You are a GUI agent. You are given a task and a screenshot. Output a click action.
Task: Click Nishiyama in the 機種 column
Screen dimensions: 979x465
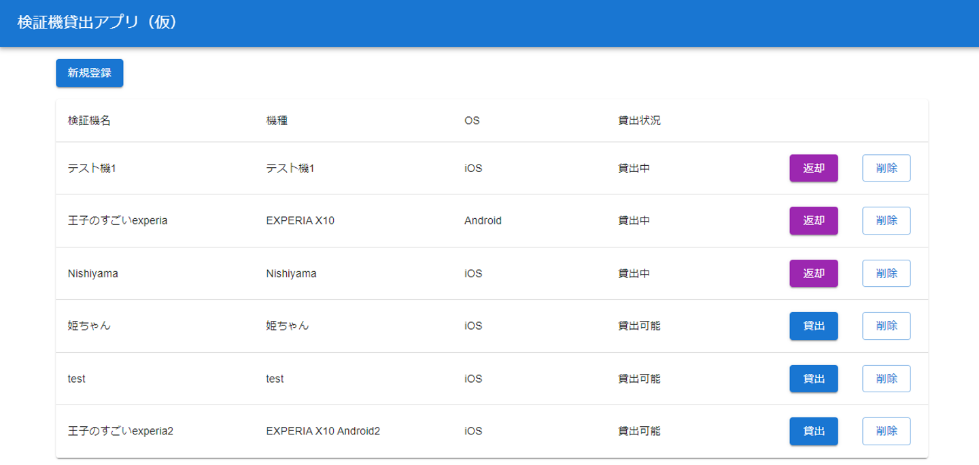[x=291, y=273]
